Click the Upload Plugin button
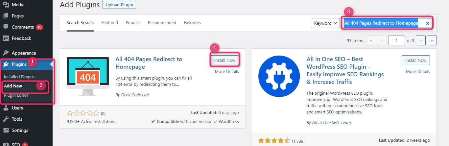Screen dimensions: 449x146 119,5
